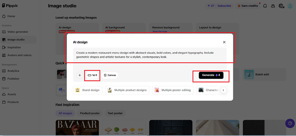Screen dimensions: 296x136
Task: Open the notifications bell
Action: 265,6
